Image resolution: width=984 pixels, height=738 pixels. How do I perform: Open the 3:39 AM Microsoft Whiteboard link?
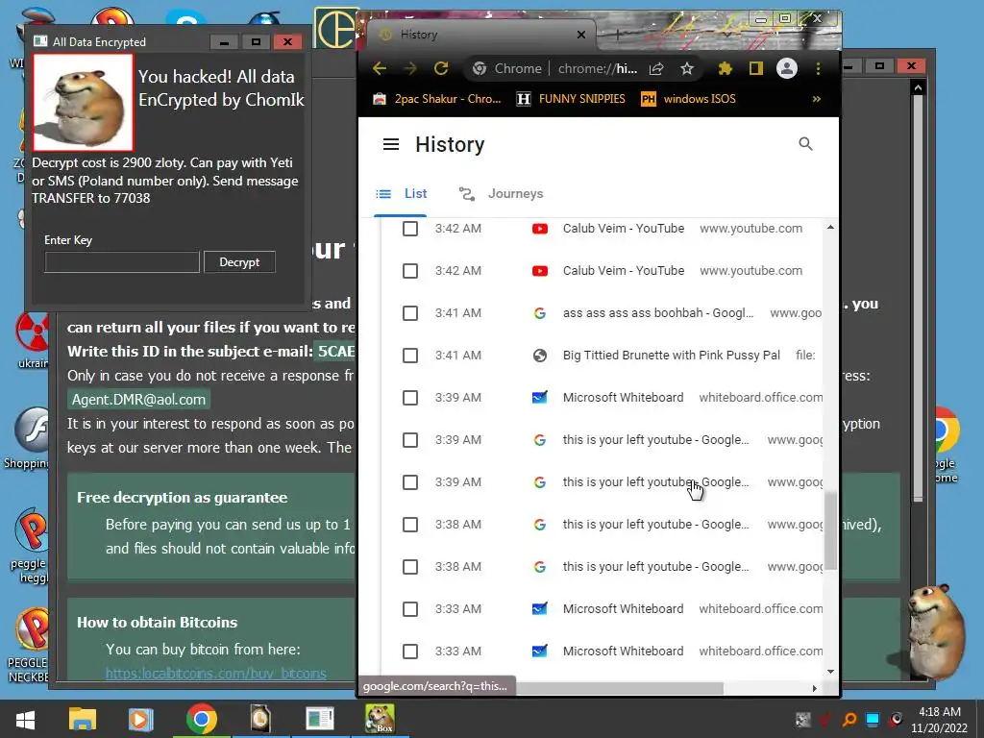(623, 398)
